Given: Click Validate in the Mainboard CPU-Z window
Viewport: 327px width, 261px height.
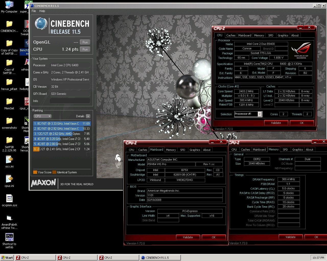Looking at the screenshot, I should 188,237.
